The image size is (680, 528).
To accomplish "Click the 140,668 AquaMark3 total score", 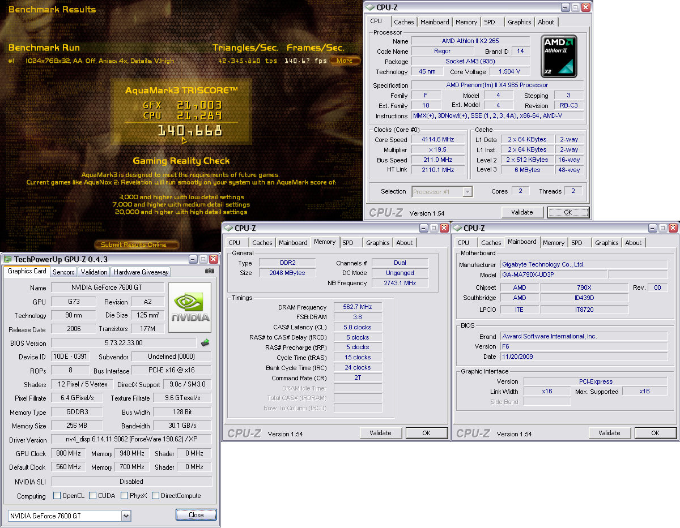I will pyautogui.click(x=189, y=131).
